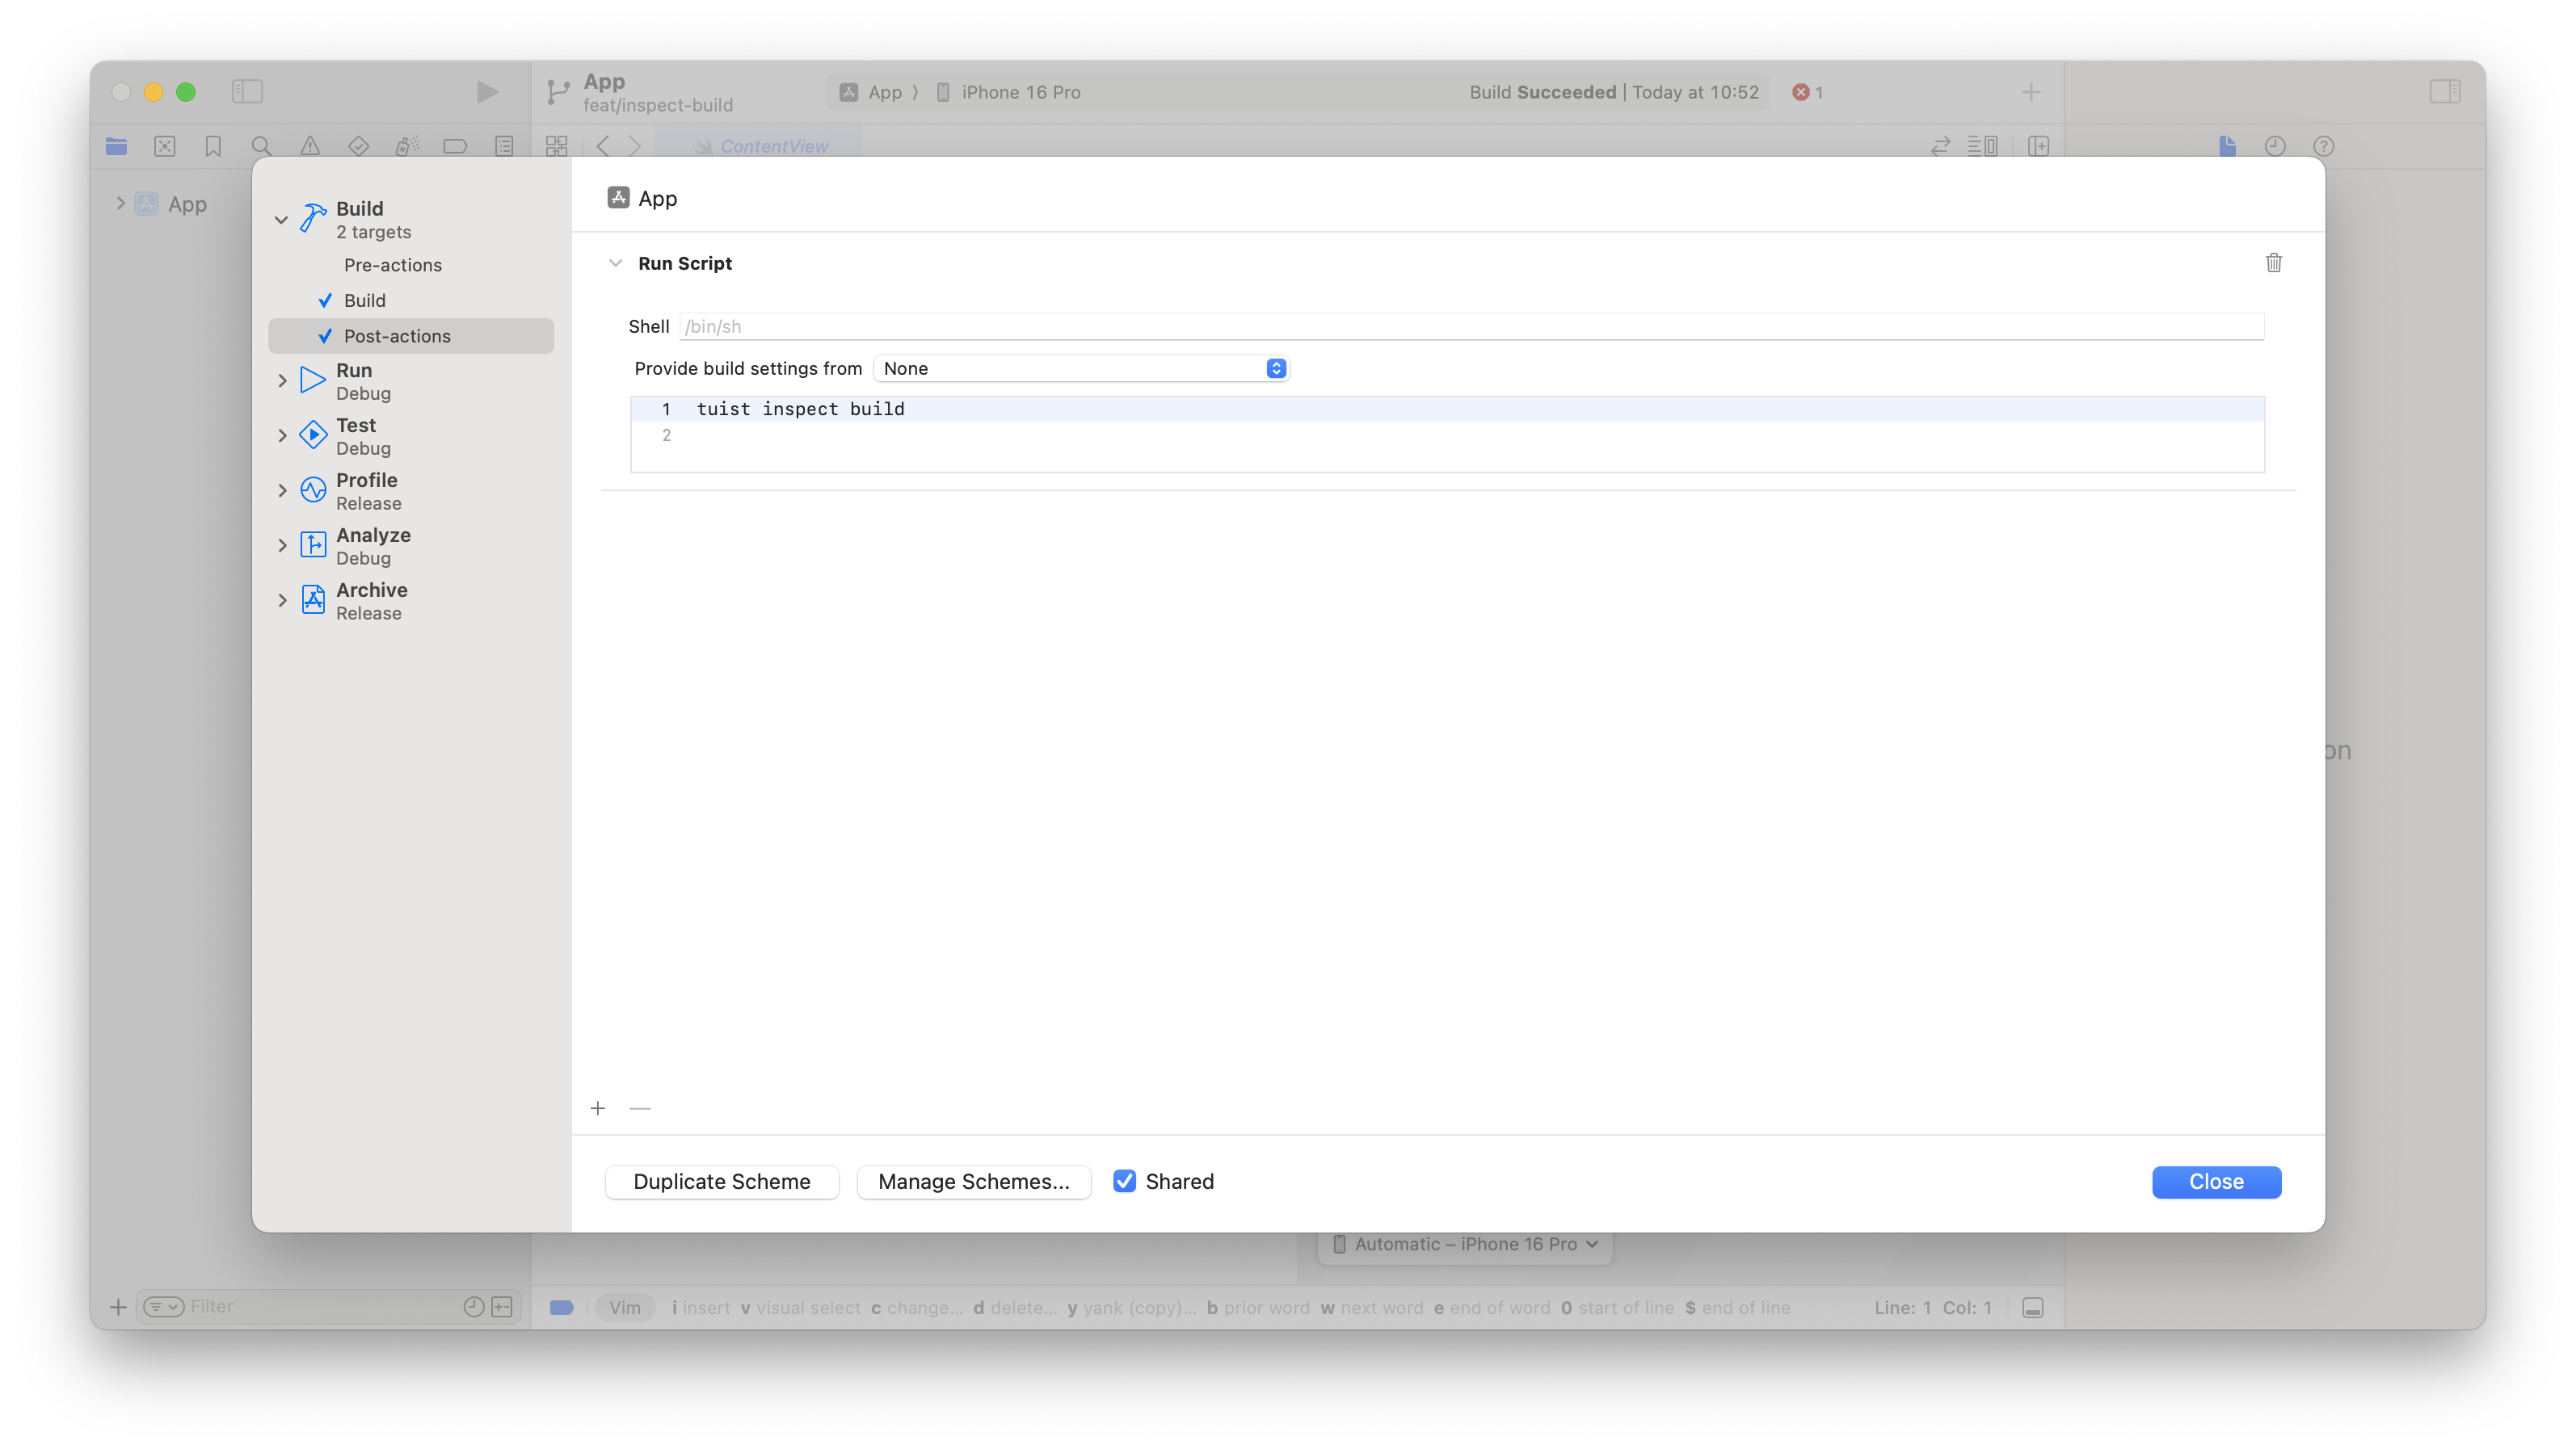Click the Shell input field
2576x1449 pixels.
click(x=1471, y=325)
